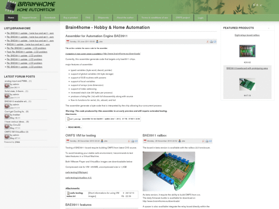The image size is (279, 209).
Task: Open the Assembler for Automation Engine BAE0911 title
Action: click(96, 36)
